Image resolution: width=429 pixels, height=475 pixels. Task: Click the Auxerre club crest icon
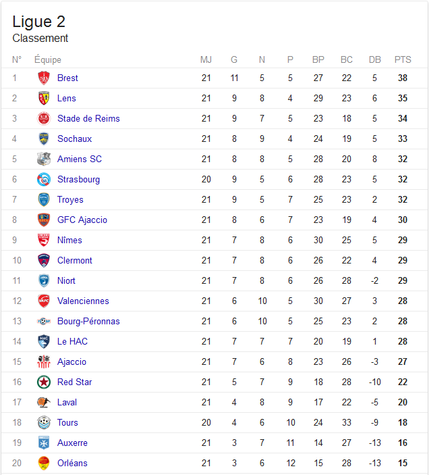pos(44,443)
